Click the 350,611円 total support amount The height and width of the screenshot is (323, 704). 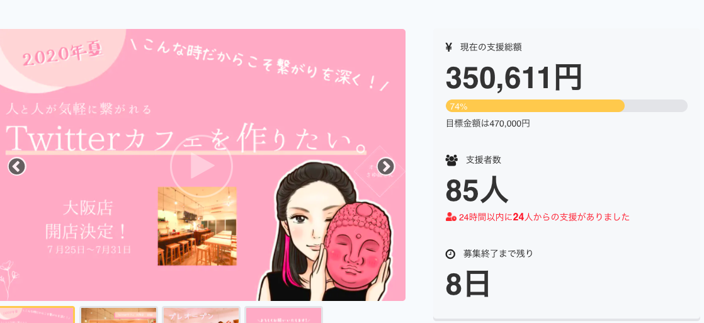pos(514,77)
